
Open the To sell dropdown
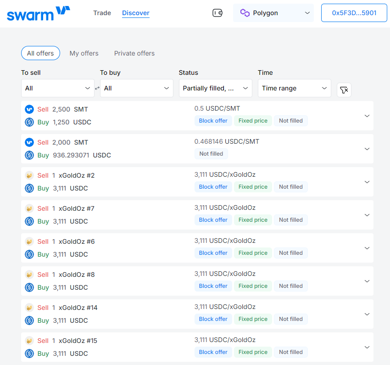point(58,88)
